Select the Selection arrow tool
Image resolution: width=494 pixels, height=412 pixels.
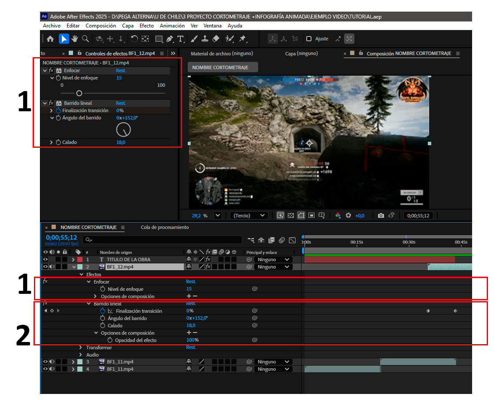click(64, 39)
